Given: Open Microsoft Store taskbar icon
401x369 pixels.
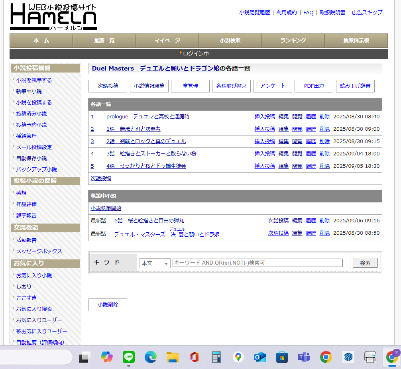Looking at the screenshot, I should tap(282, 357).
